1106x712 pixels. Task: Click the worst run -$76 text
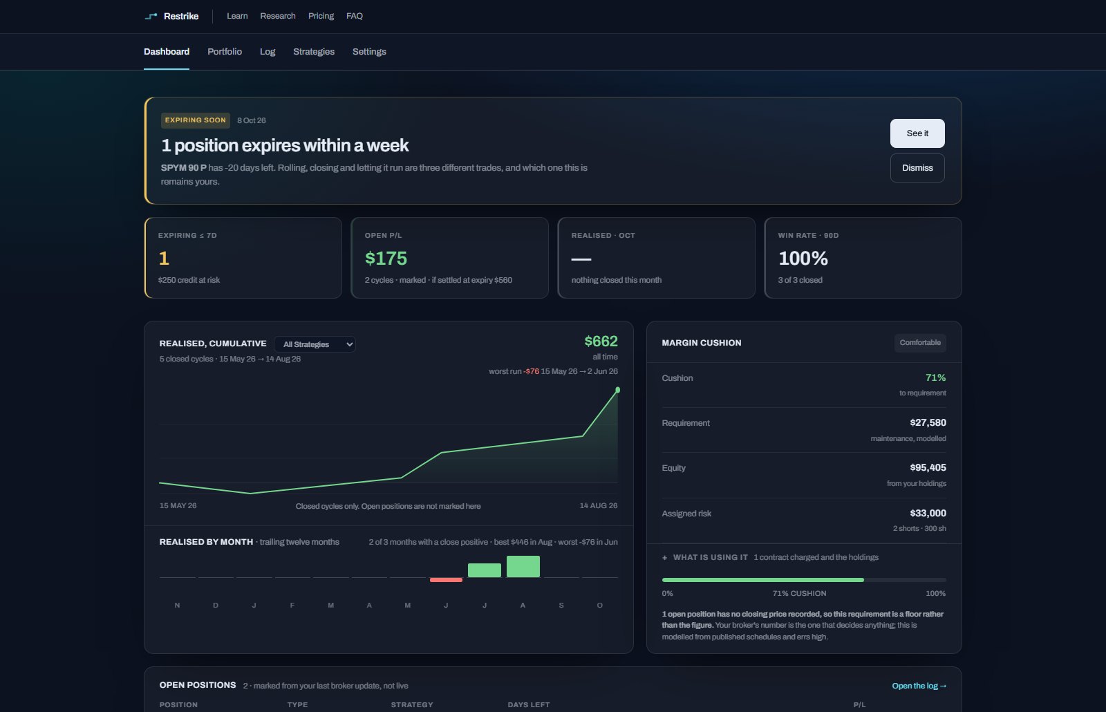pos(514,371)
